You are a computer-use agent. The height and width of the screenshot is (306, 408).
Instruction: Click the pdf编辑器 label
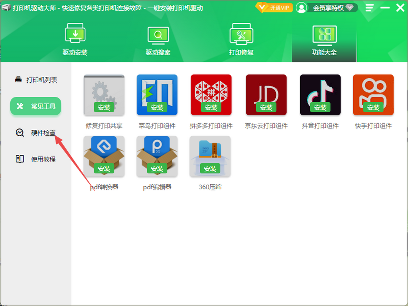(157, 187)
